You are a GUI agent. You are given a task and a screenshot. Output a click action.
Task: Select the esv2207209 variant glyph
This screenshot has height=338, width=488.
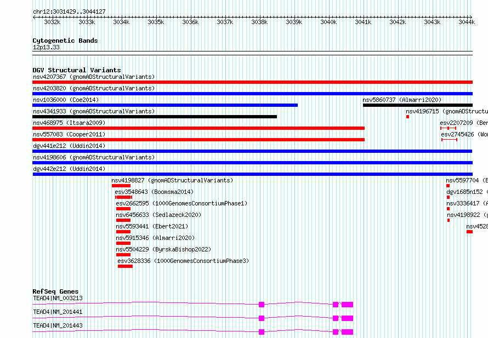[x=448, y=128]
